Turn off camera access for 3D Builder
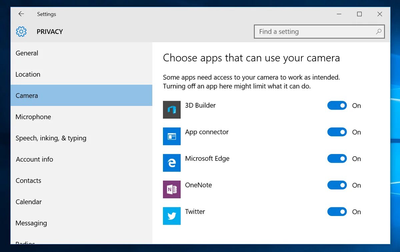This screenshot has height=252, width=400. [x=337, y=106]
